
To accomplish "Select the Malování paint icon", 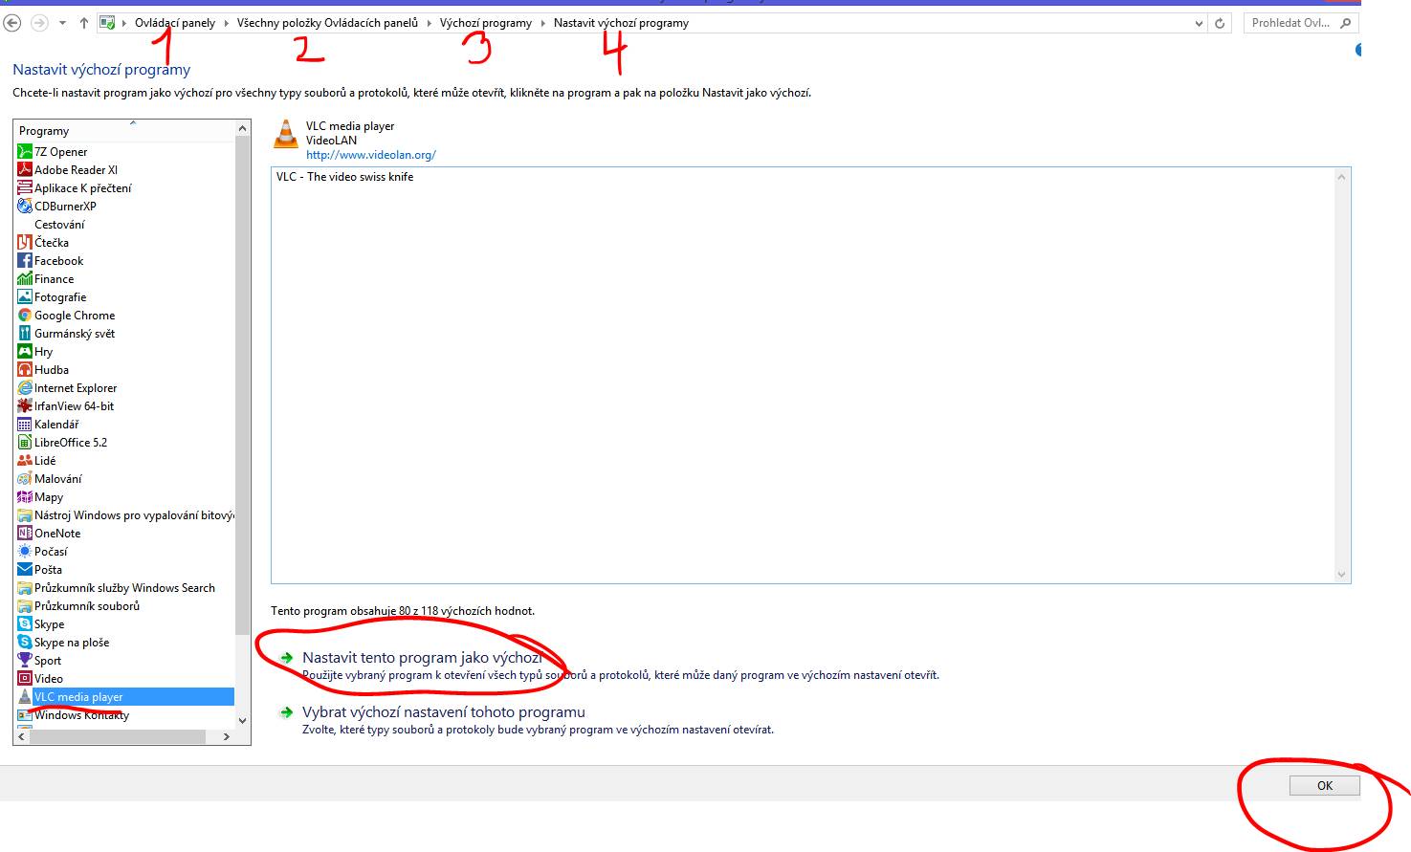I will click(x=25, y=478).
